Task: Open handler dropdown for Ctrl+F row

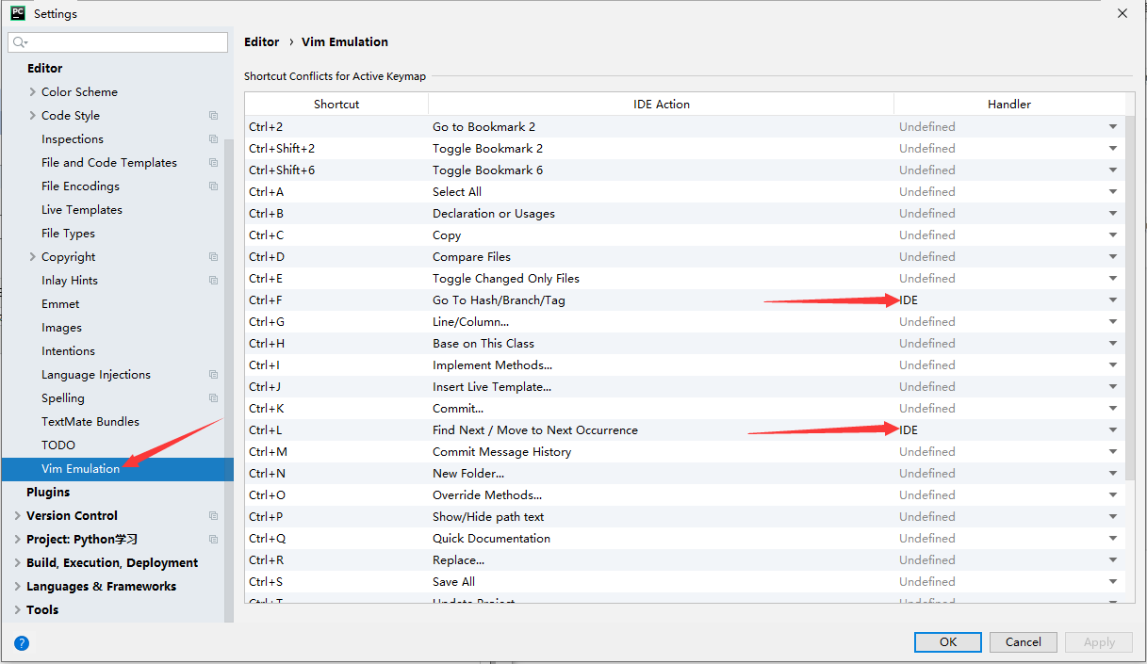Action: 1113,300
